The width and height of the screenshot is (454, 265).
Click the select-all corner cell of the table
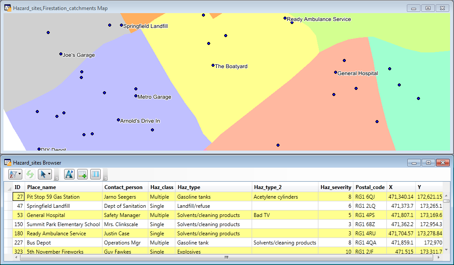coord(8,187)
